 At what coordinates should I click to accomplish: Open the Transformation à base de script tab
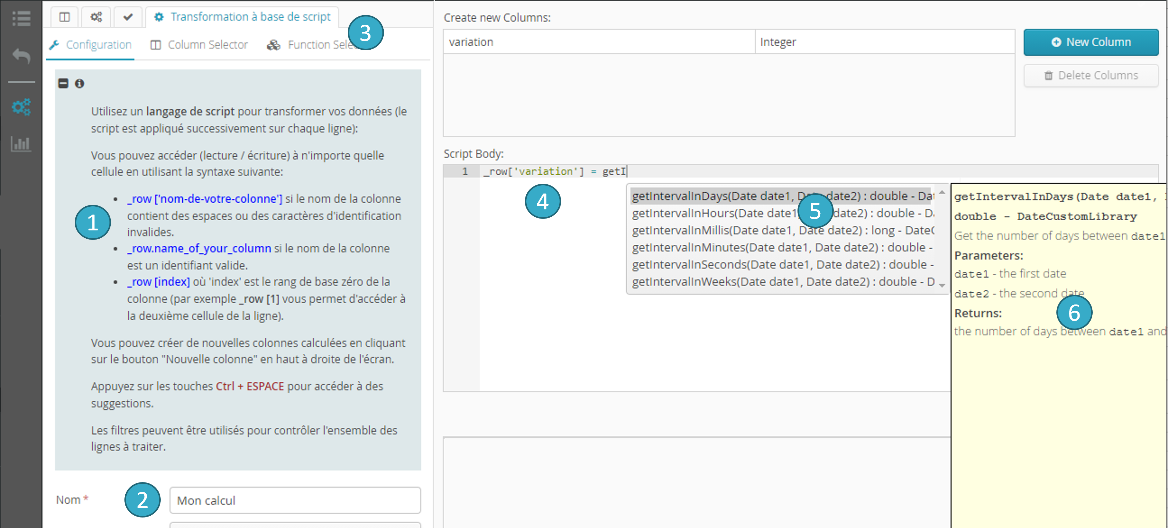tap(242, 17)
